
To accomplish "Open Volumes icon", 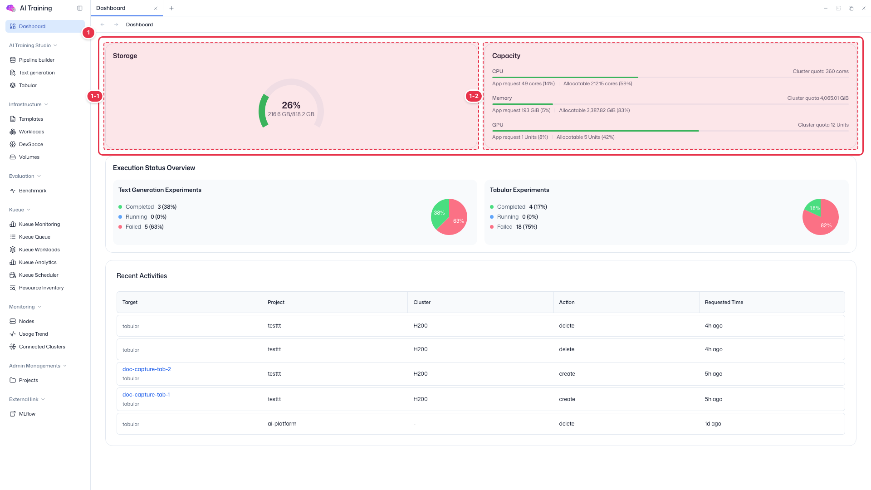I will click(x=13, y=157).
